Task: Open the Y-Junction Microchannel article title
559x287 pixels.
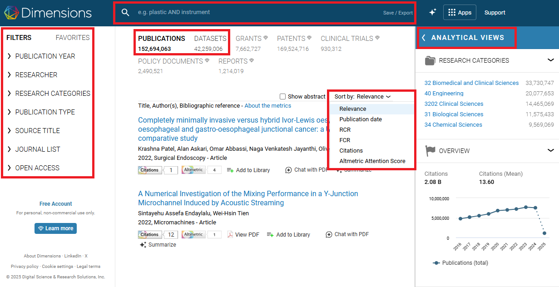Action: point(248,198)
